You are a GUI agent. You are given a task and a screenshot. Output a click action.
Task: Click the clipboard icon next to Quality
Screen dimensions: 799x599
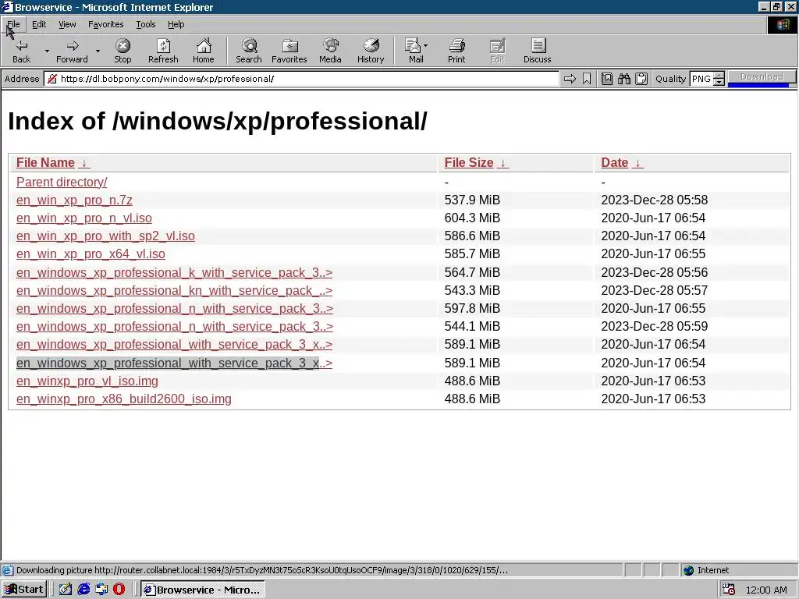point(641,79)
